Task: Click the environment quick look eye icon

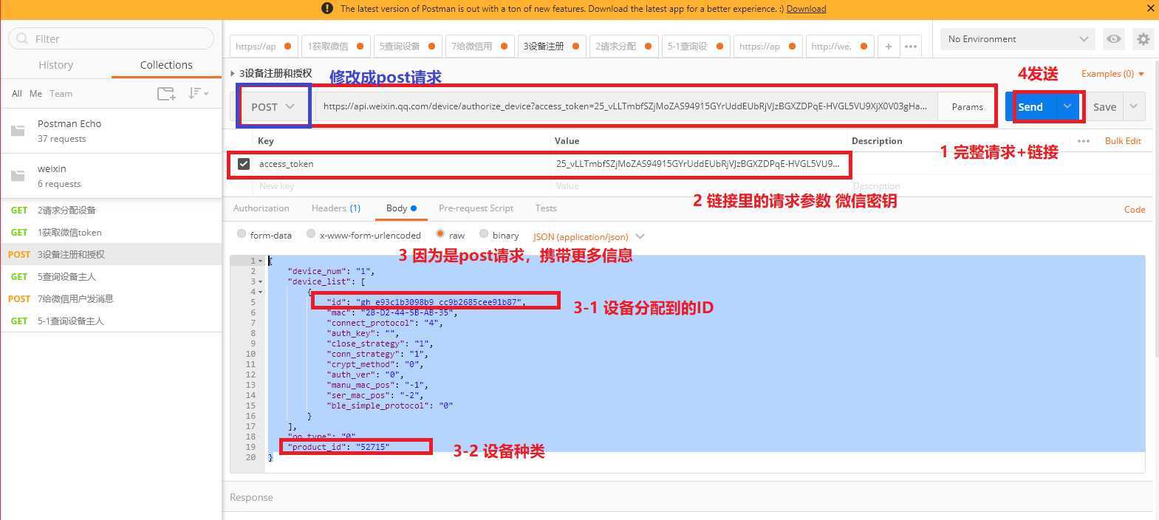Action: coord(1113,39)
